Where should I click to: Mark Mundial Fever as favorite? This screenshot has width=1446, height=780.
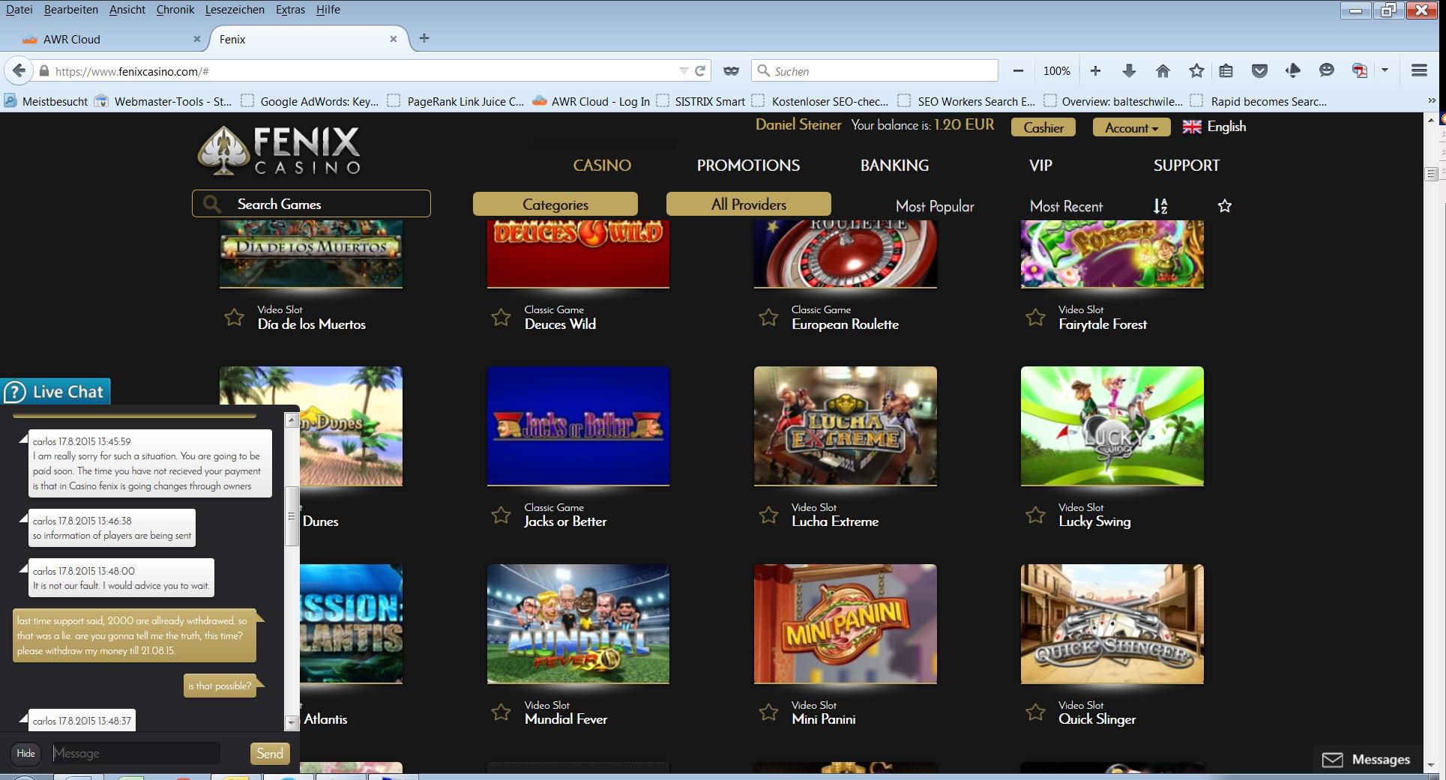(x=501, y=712)
